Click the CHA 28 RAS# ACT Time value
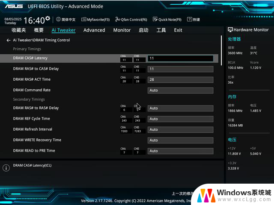This screenshot has height=205, width=274. coord(124,82)
